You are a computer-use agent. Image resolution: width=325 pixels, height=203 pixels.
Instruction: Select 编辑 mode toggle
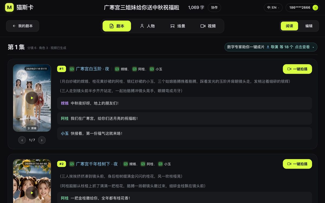tap(309, 26)
